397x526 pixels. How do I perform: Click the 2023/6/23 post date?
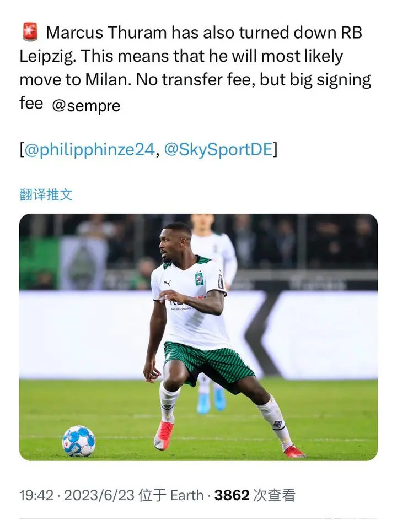[x=99, y=495]
